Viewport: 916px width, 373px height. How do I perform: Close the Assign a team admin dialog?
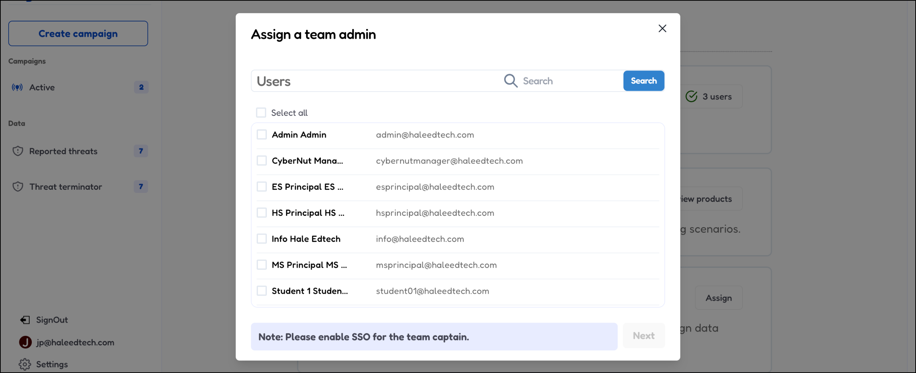662,29
